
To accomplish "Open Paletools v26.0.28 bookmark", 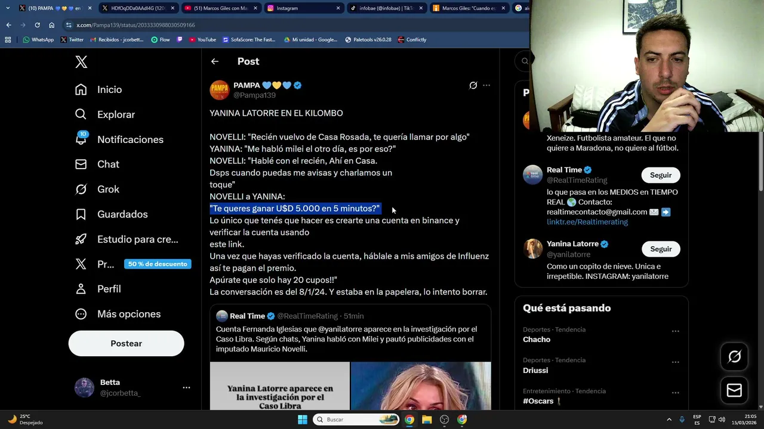I will point(368,40).
